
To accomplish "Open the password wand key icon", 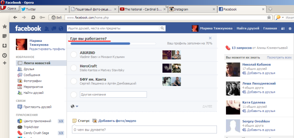I will click(x=42, y=18).
